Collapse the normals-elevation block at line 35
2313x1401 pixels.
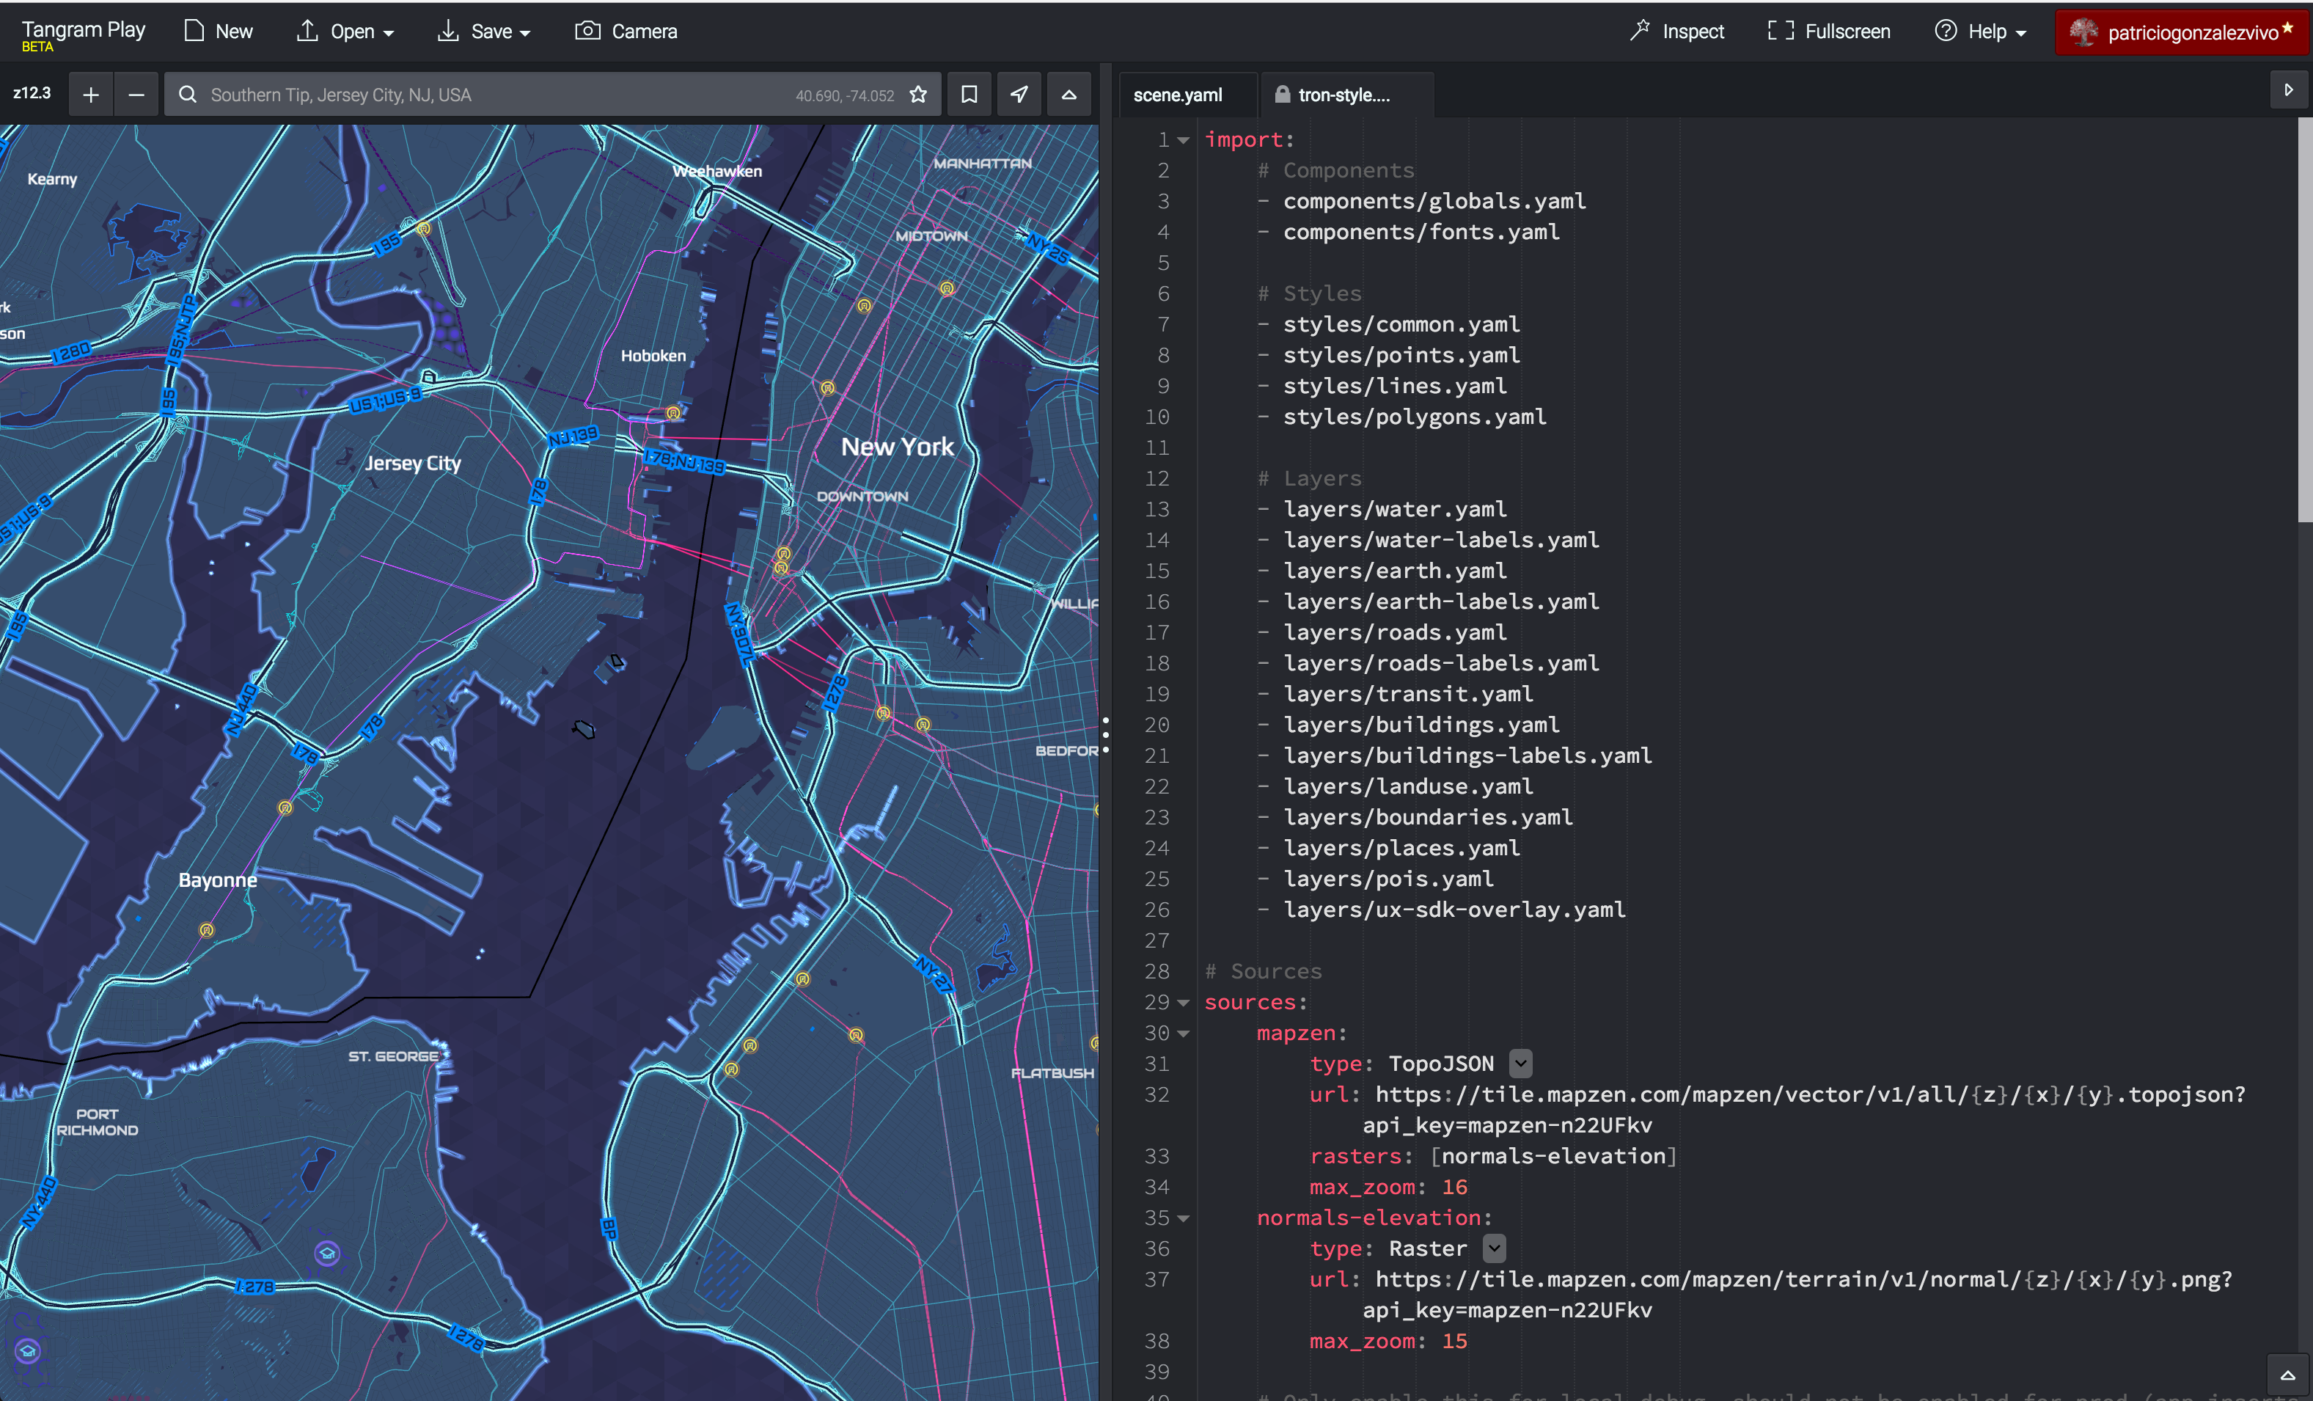pos(1184,1219)
